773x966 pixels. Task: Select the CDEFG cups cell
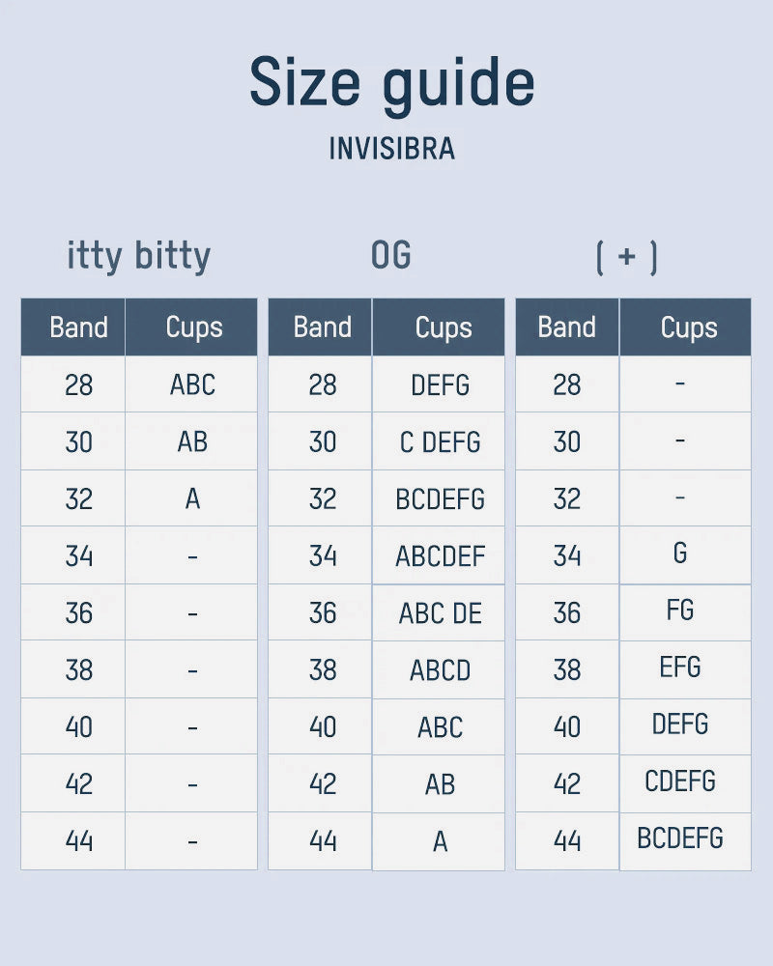pos(680,781)
